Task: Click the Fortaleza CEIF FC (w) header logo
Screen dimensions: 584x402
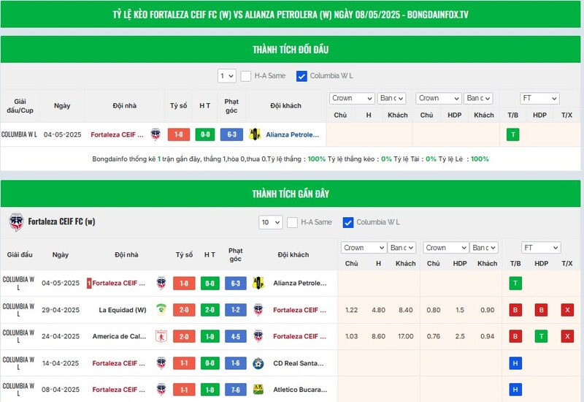Action: [16, 222]
